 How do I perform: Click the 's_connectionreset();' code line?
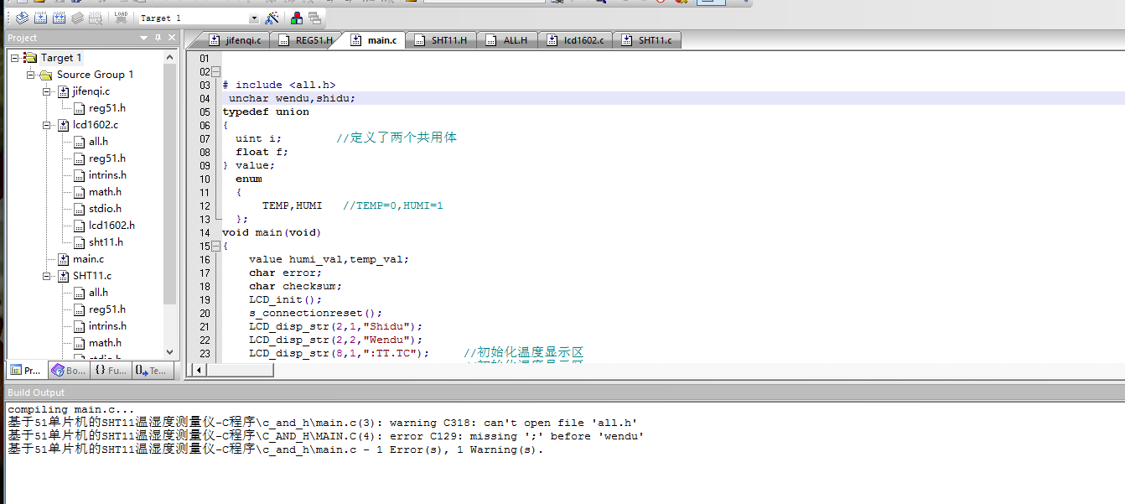[x=315, y=313]
